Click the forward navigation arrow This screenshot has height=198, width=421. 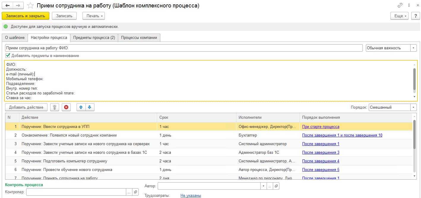tap(18, 6)
